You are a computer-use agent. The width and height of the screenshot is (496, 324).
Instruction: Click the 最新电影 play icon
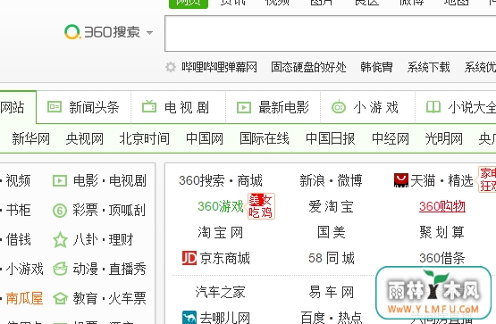(x=244, y=107)
